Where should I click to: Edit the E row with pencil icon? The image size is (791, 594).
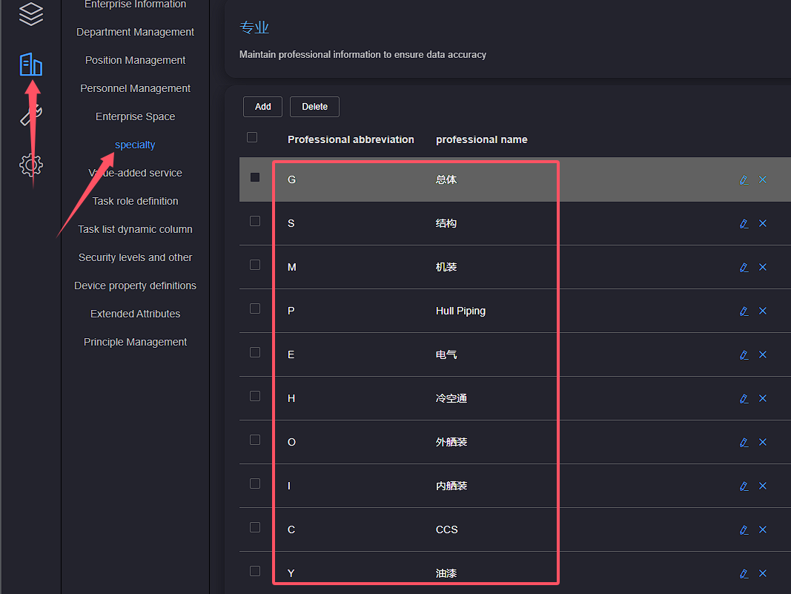click(744, 354)
